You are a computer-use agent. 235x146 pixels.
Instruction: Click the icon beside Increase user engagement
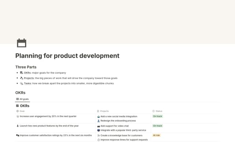[x=18, y=116]
